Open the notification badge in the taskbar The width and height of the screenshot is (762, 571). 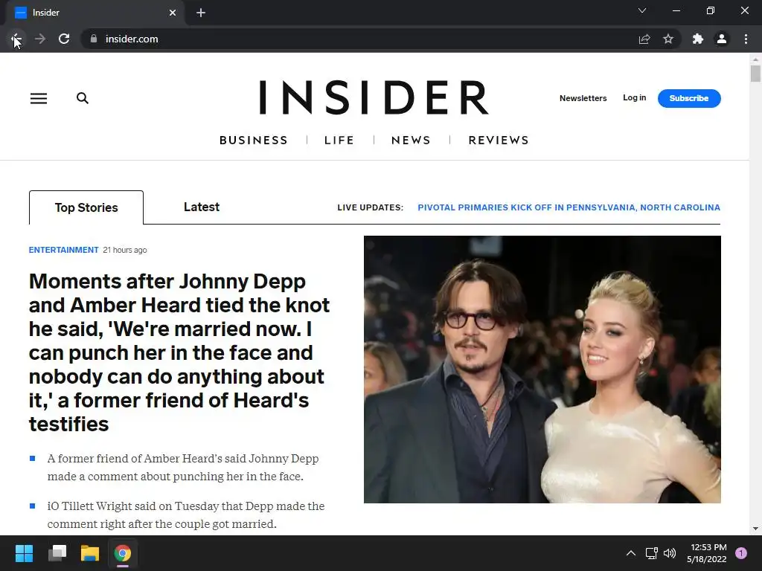(740, 553)
